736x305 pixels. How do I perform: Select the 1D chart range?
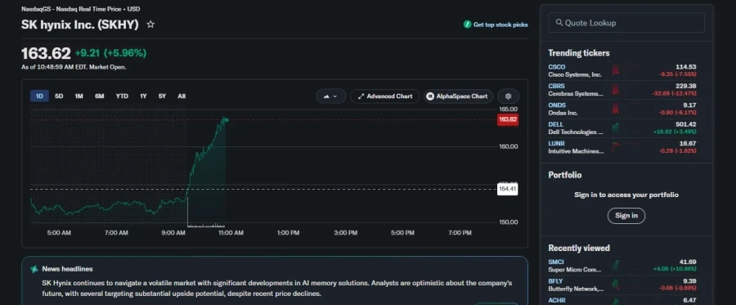(39, 96)
